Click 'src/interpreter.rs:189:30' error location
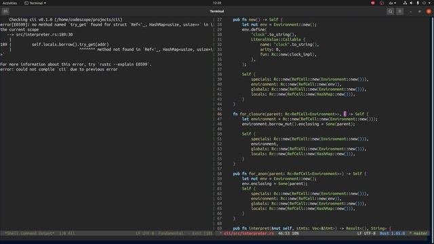The height and width of the screenshot is (244, 434). 43,35
